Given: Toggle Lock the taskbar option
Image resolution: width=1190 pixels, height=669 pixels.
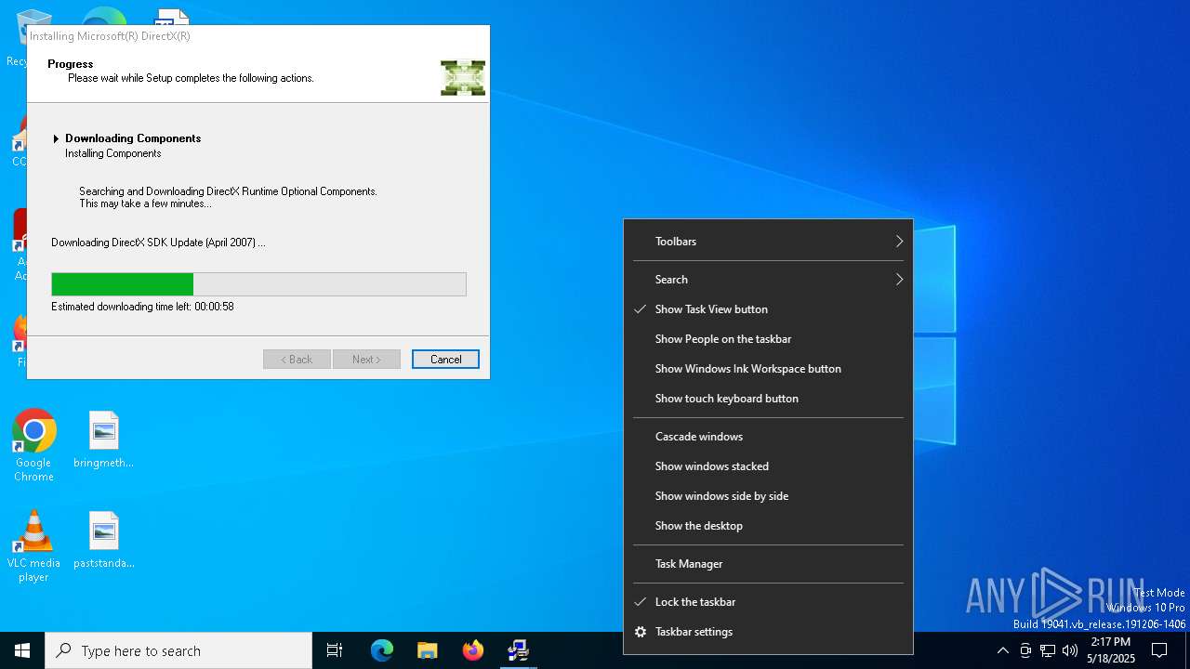Looking at the screenshot, I should click(x=769, y=602).
